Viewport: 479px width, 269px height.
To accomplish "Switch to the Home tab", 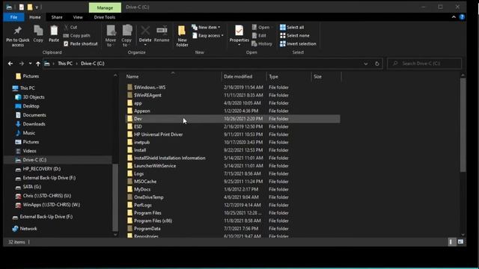I will tap(35, 17).
